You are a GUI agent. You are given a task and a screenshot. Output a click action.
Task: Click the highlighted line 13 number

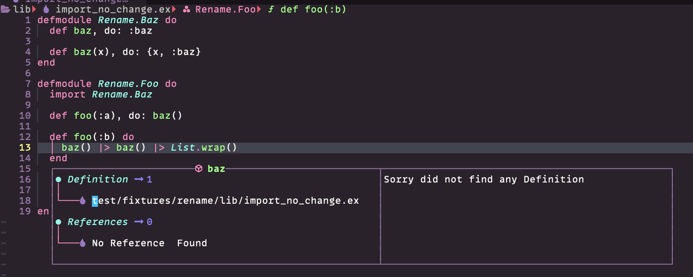tap(25, 147)
